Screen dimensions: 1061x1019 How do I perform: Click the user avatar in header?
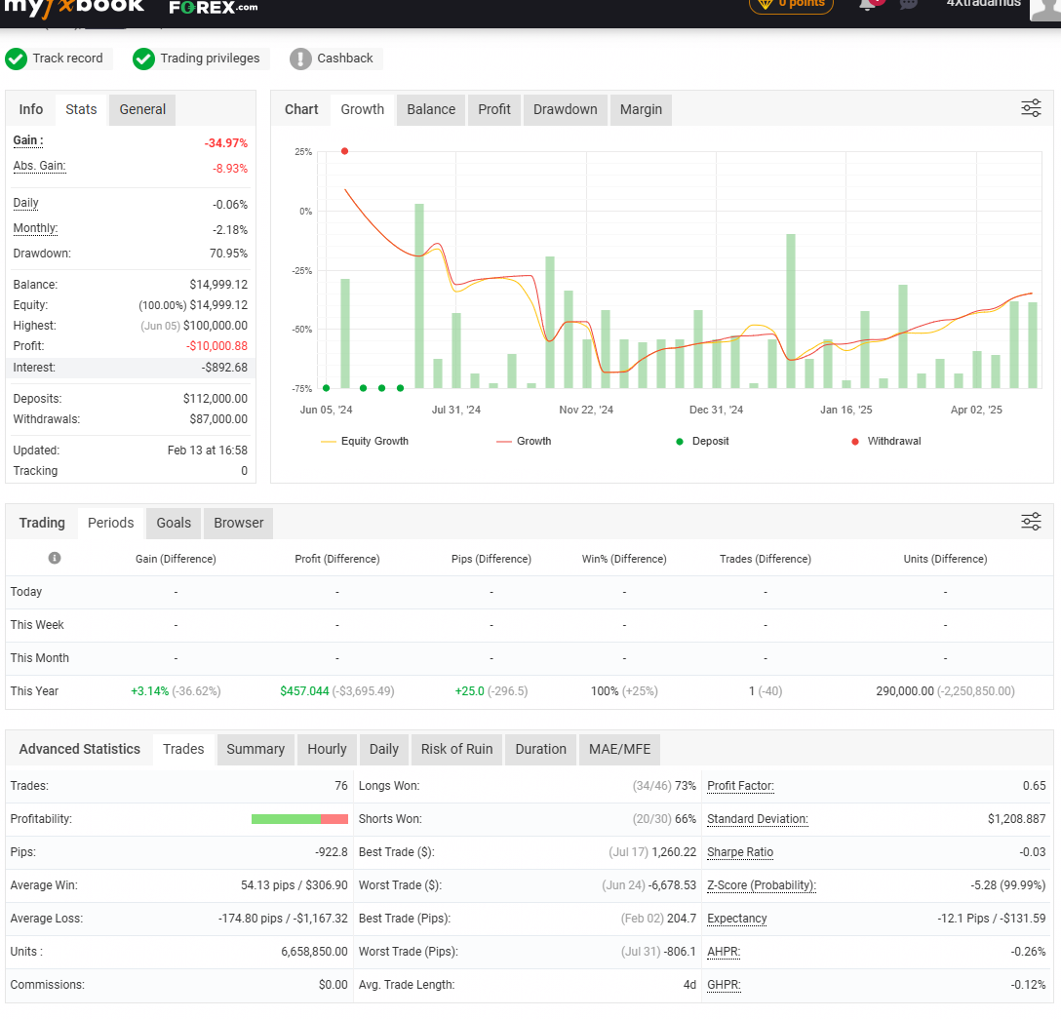pos(1045,8)
